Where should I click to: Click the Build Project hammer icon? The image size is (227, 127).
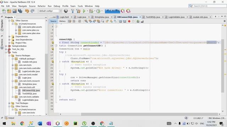click(73, 11)
